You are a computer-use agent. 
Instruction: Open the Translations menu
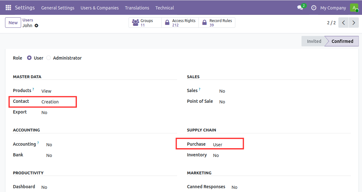click(137, 8)
